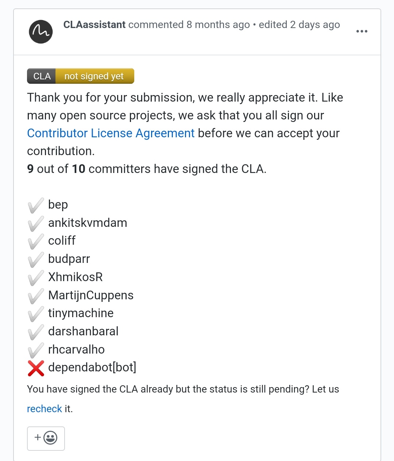This screenshot has height=461, width=394.
Task: Open the Contributor License Agreement link
Action: pos(111,133)
